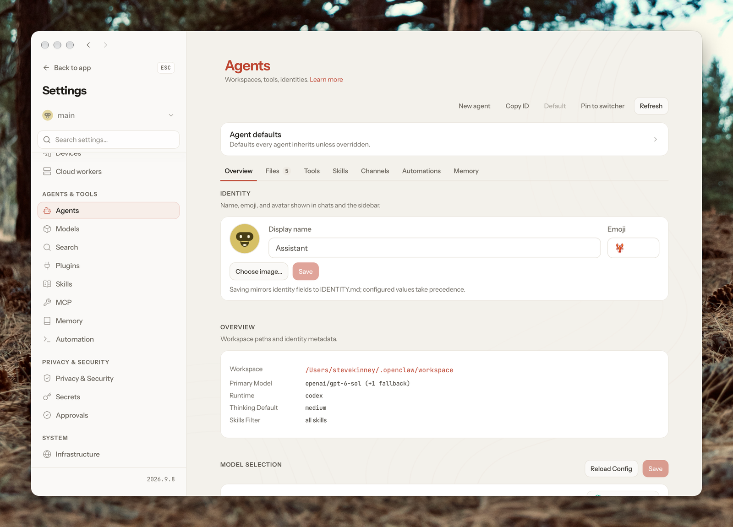Click the Plugins plug icon

click(x=47, y=266)
